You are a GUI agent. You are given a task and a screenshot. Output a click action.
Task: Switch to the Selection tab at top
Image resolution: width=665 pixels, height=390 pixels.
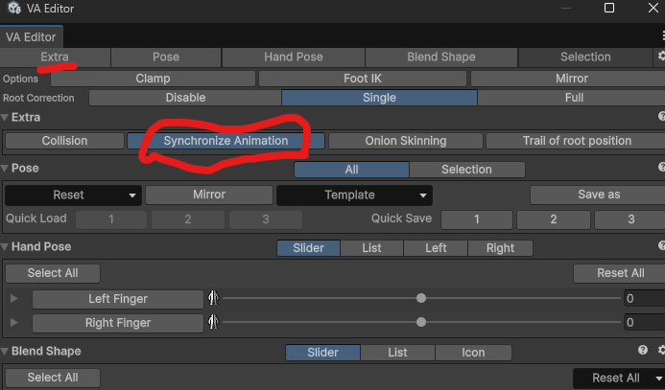click(x=585, y=57)
